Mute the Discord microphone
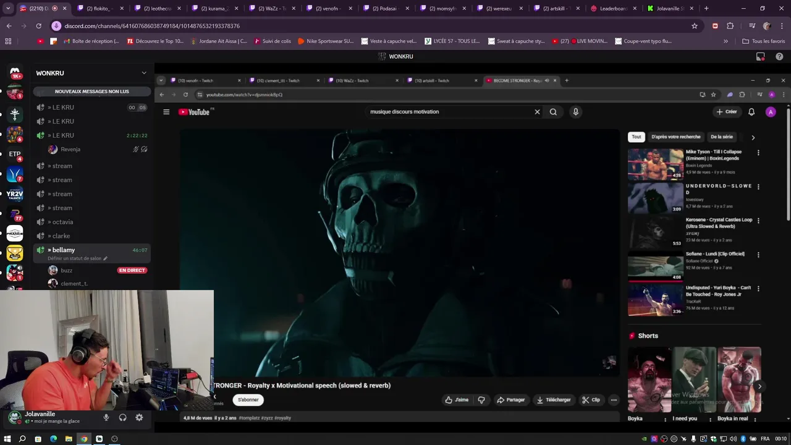Image resolution: width=791 pixels, height=445 pixels. click(106, 418)
